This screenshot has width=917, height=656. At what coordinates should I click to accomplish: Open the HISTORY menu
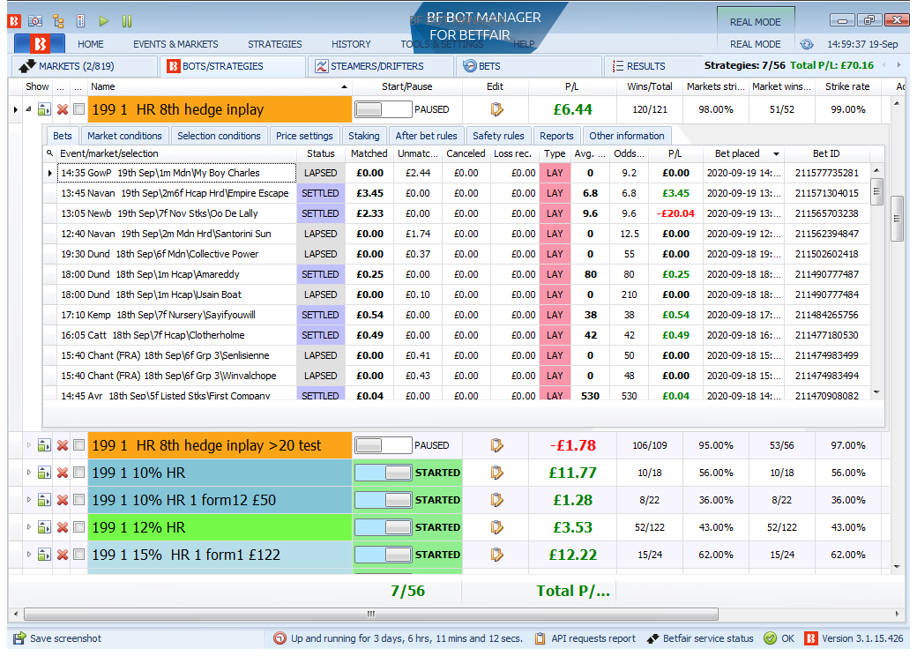pos(351,44)
